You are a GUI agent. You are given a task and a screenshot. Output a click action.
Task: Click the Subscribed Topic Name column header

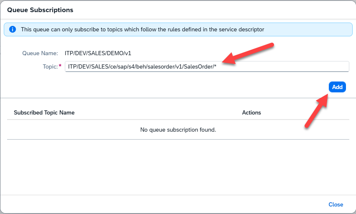pyautogui.click(x=44, y=112)
